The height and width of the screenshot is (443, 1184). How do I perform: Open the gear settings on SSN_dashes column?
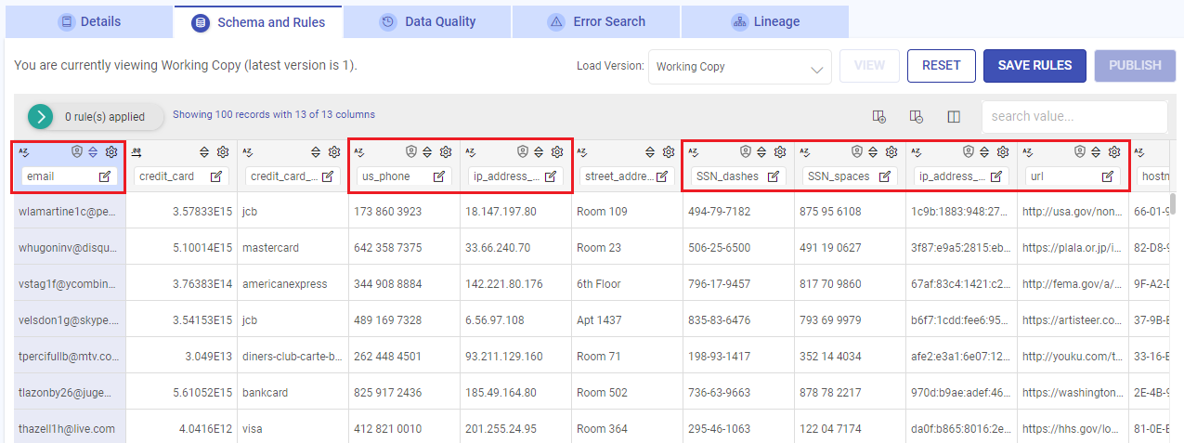point(780,152)
